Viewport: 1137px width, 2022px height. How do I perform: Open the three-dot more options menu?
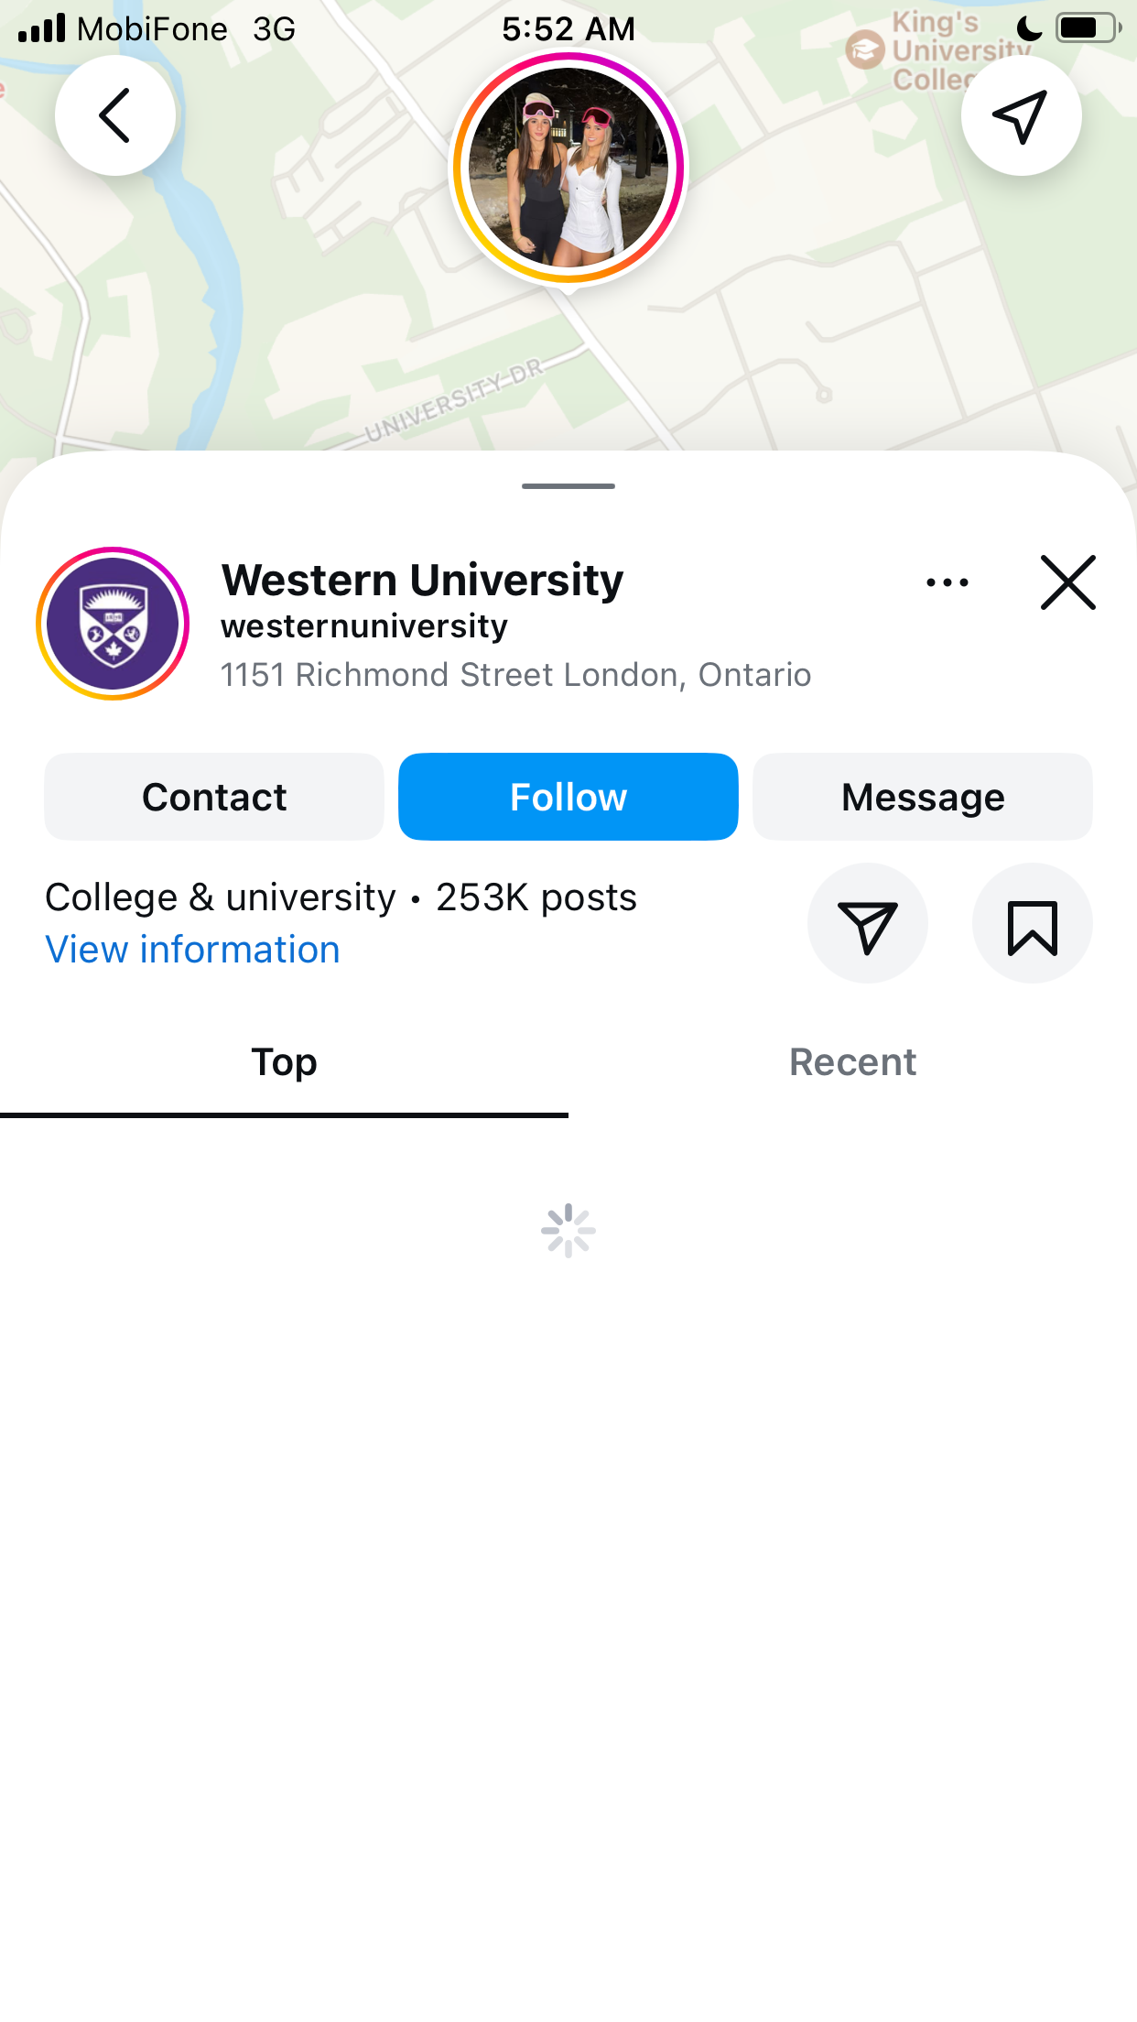[x=947, y=582]
